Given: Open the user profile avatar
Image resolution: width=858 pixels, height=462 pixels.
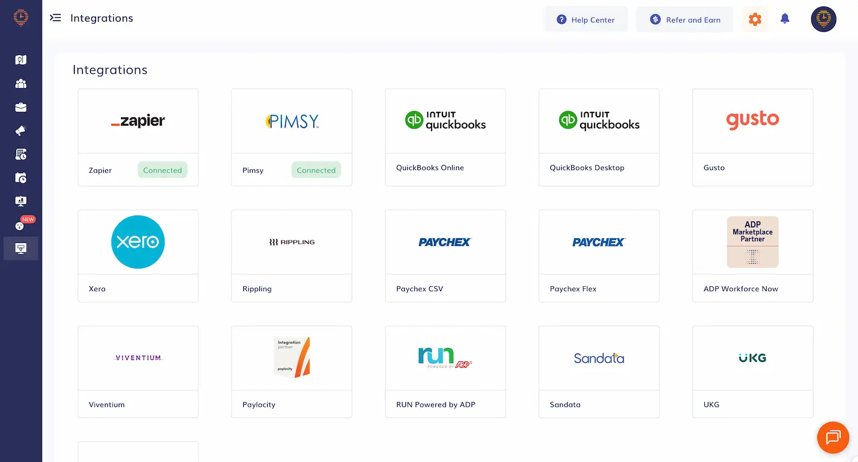Looking at the screenshot, I should tap(823, 19).
